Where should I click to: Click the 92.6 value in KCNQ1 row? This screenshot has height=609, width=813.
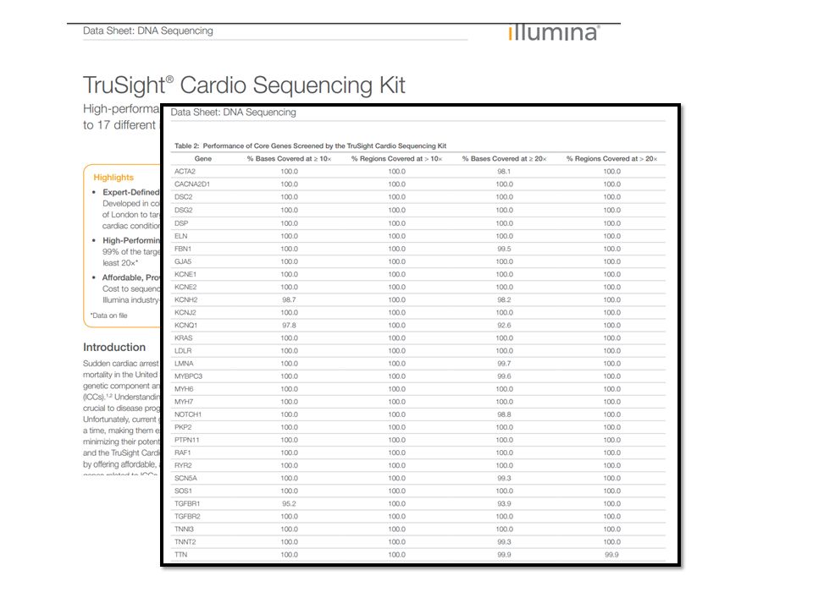coord(504,325)
